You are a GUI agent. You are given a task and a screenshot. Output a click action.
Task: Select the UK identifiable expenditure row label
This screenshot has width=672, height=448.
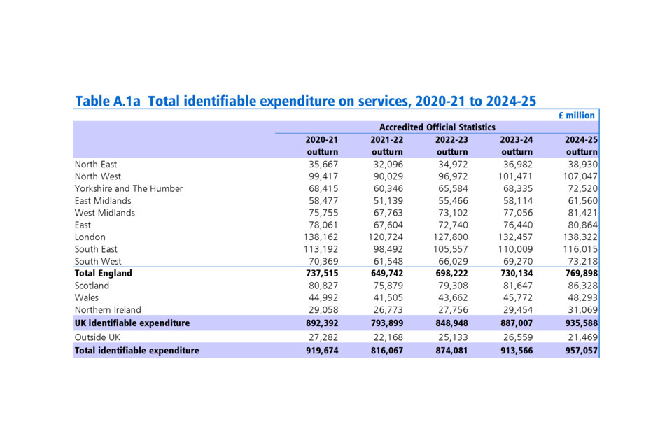[132, 323]
